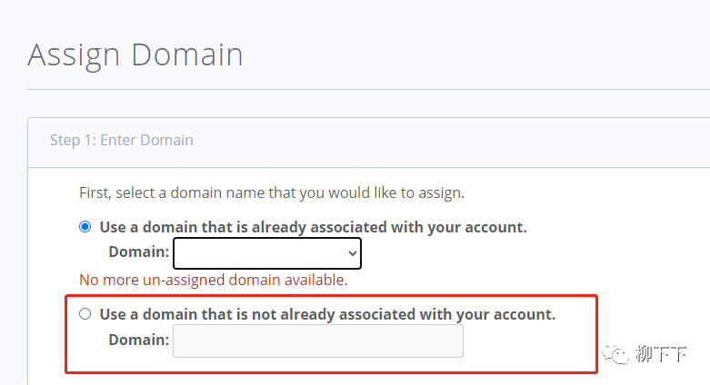Click the right end of the Domain input box
The width and height of the screenshot is (710, 385).
(450, 341)
